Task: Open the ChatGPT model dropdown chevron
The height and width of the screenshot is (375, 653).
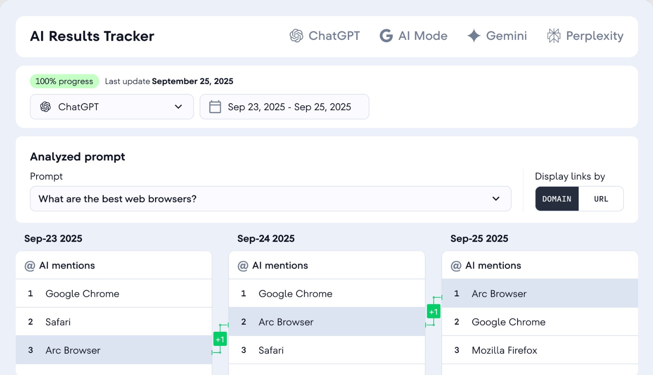Action: (178, 107)
